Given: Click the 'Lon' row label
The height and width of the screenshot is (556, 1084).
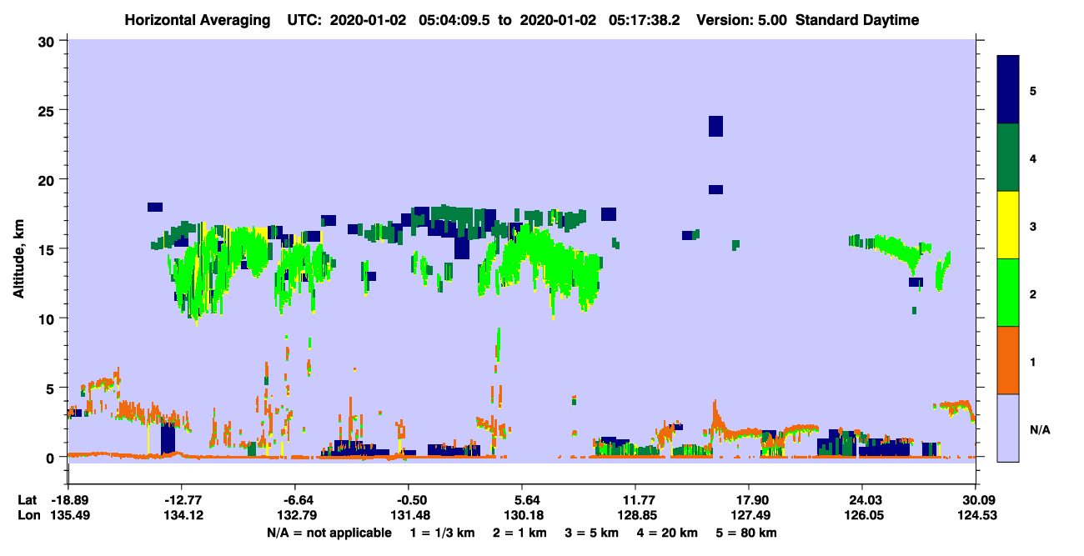Looking at the screenshot, I should tap(28, 515).
